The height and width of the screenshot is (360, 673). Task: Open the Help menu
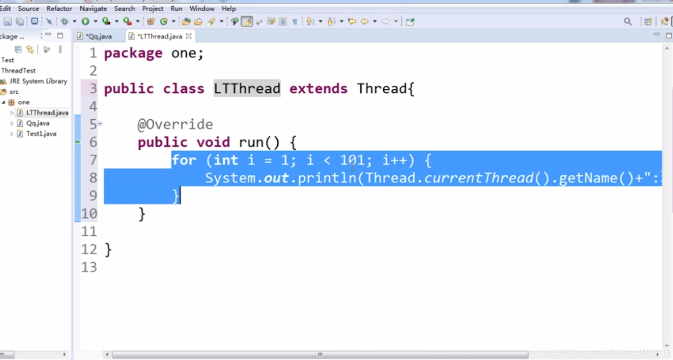[229, 9]
